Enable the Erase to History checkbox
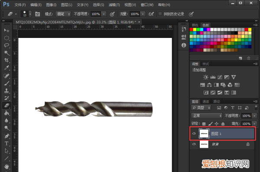This screenshot has height=172, width=260. click(160, 14)
